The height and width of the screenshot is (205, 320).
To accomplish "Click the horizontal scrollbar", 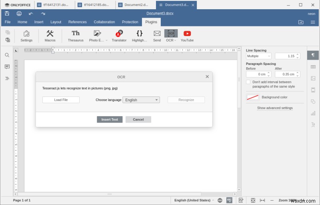I will [x=109, y=194].
